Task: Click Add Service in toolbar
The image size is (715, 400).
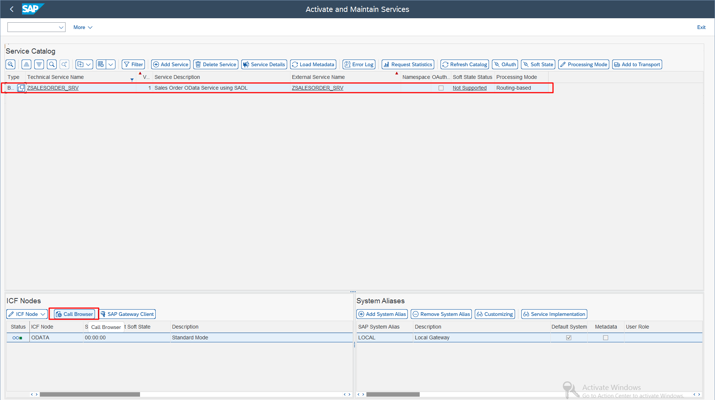Action: tap(171, 64)
